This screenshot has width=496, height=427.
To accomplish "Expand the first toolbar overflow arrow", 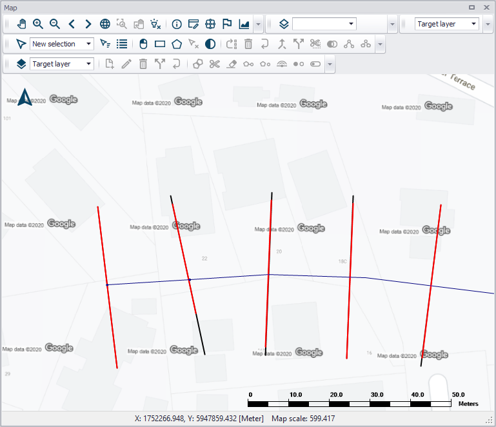I will [x=259, y=24].
